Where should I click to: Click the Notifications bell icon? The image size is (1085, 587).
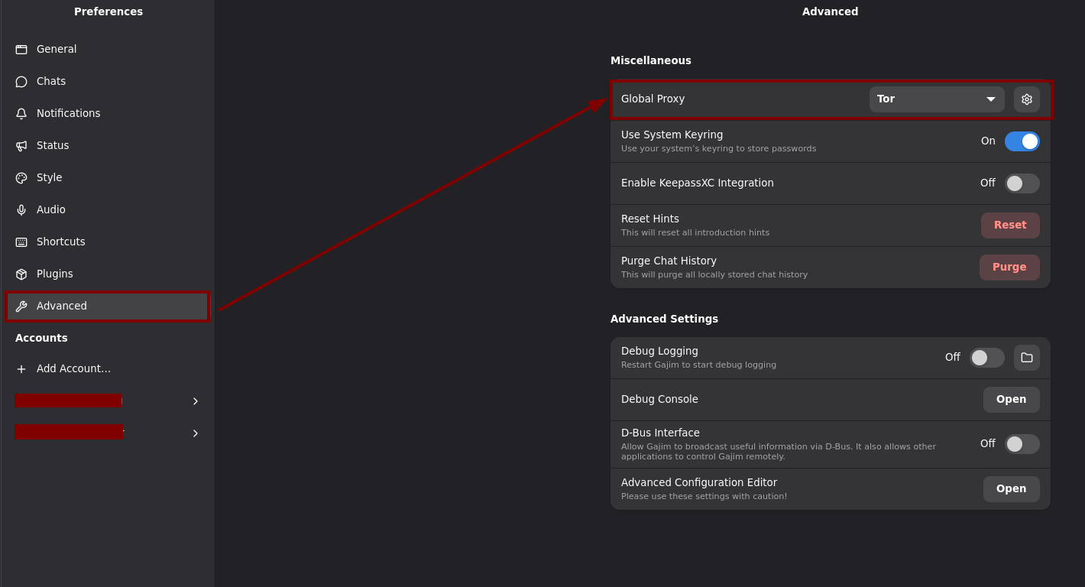point(21,114)
